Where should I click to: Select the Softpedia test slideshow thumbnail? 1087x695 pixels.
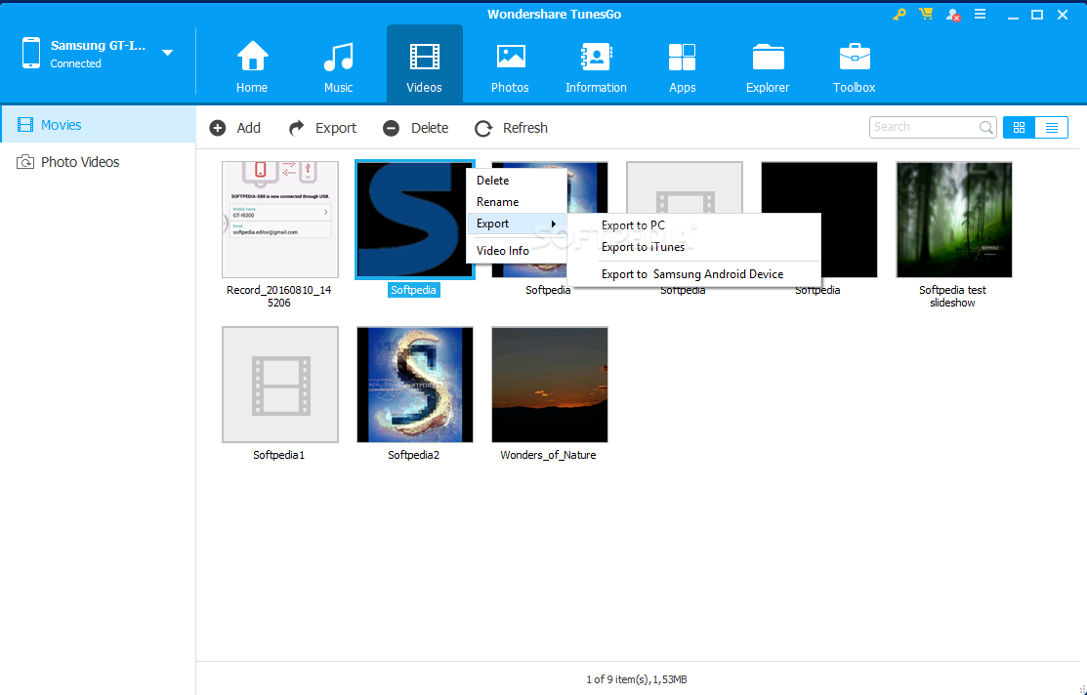click(x=954, y=220)
